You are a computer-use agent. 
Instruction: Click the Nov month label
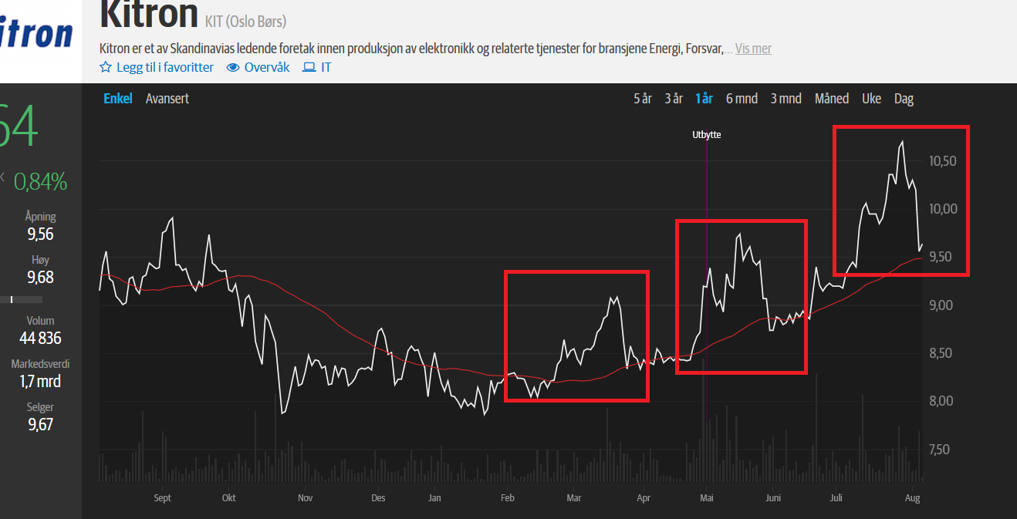[305, 498]
